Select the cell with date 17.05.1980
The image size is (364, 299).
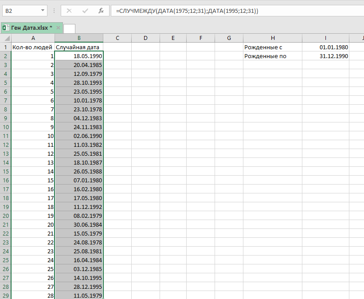79,198
